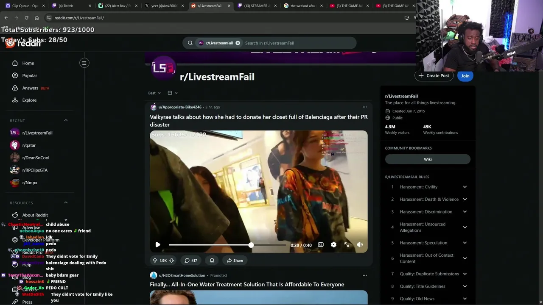Collapse the RESOURCES section
Image resolution: width=543 pixels, height=305 pixels.
(x=66, y=202)
